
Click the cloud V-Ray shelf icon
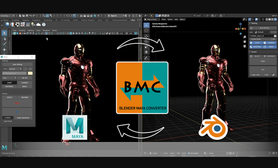pos(39,24)
